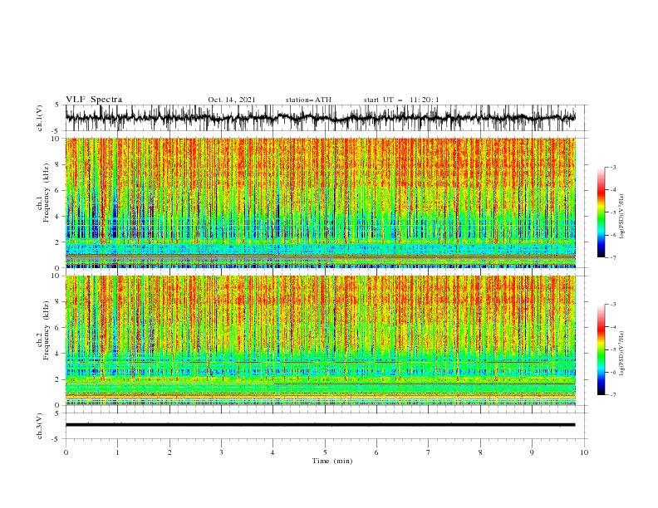658x508 pixels.
Task: Click the ch.2 spectrogram image
Action: pos(321,340)
